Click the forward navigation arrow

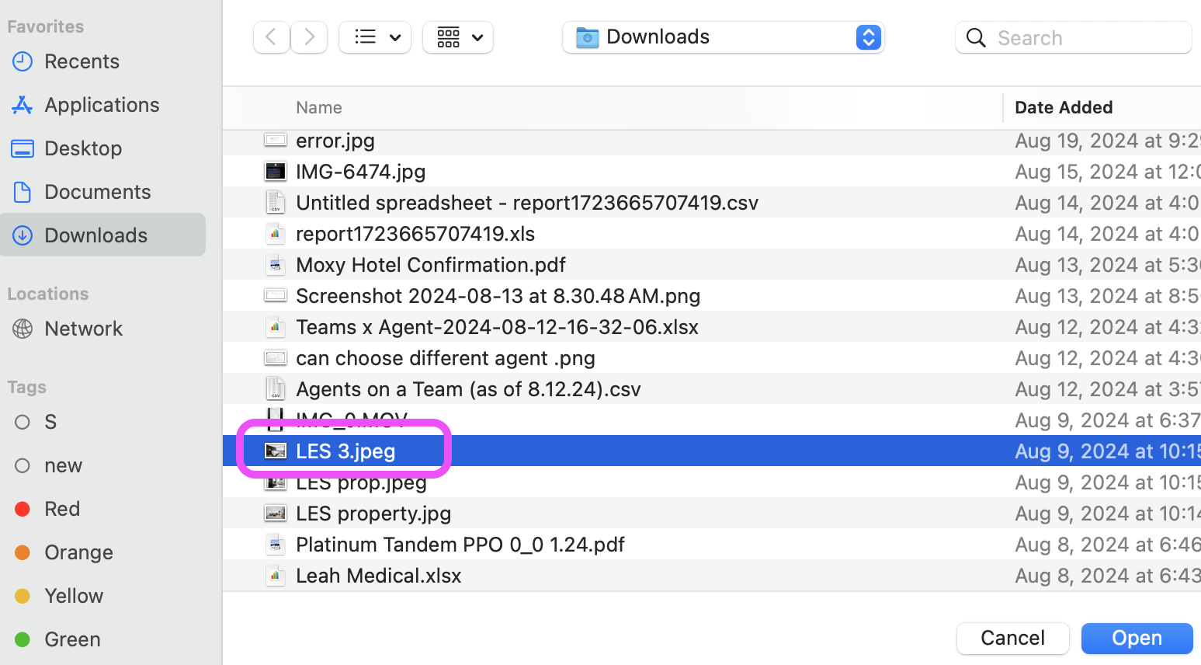[x=309, y=37]
